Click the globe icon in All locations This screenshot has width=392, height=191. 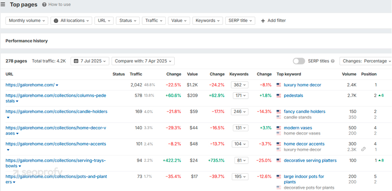[56, 20]
